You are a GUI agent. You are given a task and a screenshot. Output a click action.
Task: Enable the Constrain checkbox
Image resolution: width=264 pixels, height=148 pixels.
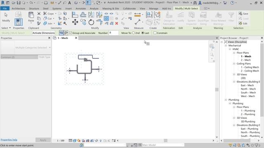click(155, 33)
